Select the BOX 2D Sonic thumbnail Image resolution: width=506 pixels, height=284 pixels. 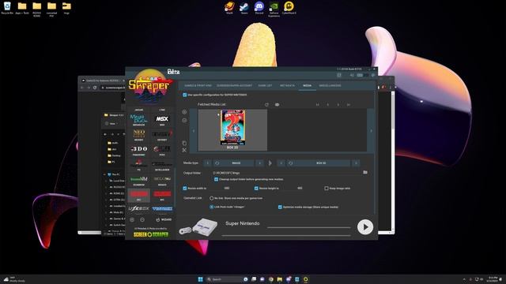coord(232,129)
